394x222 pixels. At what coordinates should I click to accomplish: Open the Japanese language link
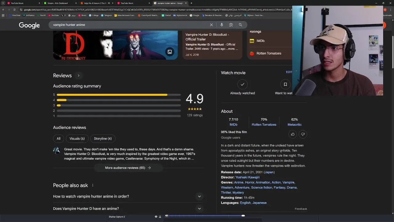(259, 203)
